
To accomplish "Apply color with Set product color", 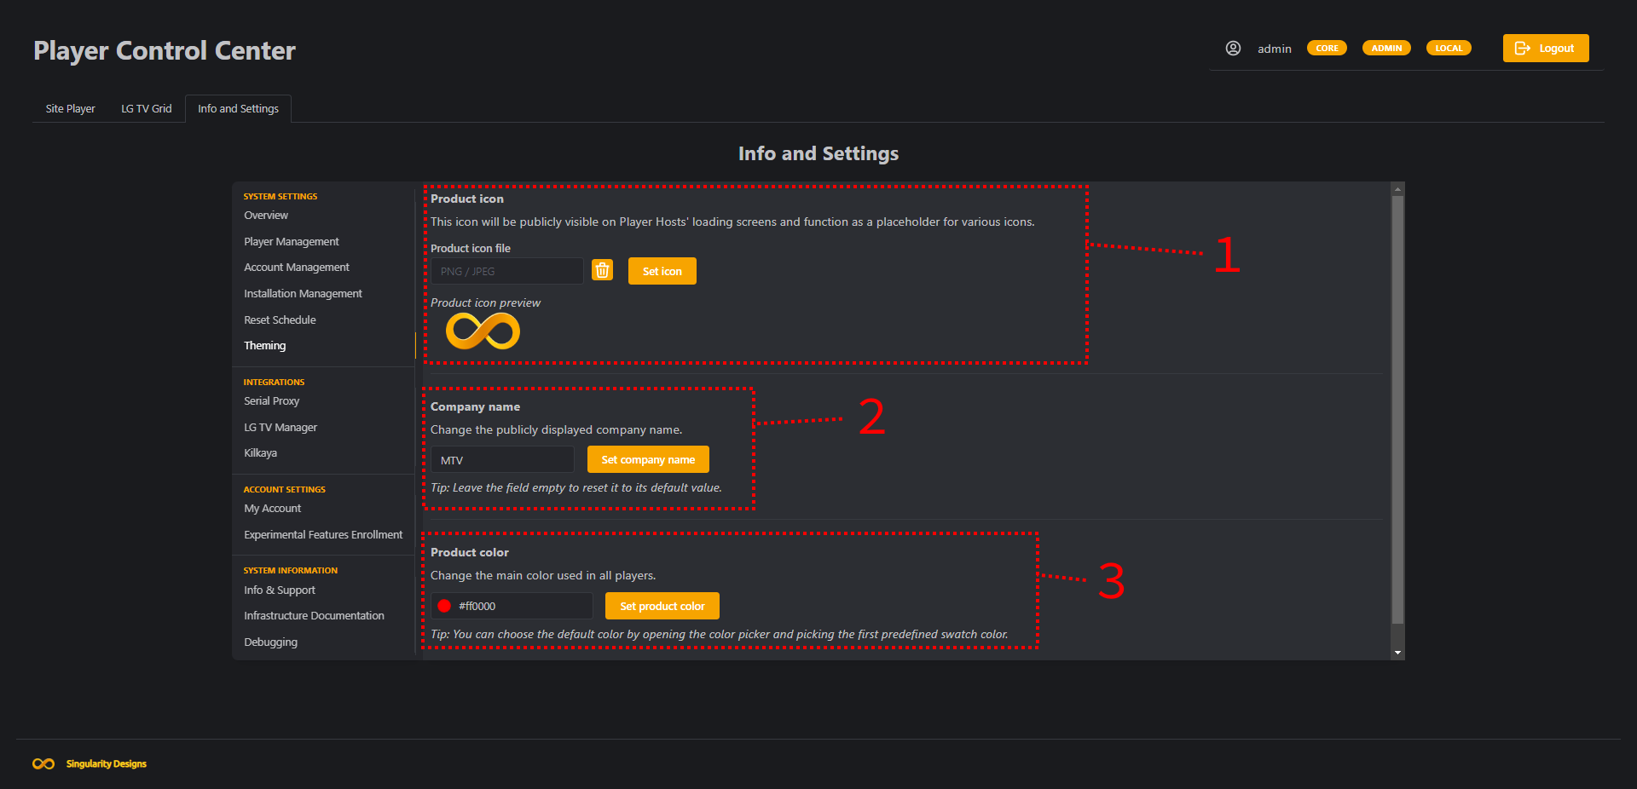I will (x=662, y=606).
